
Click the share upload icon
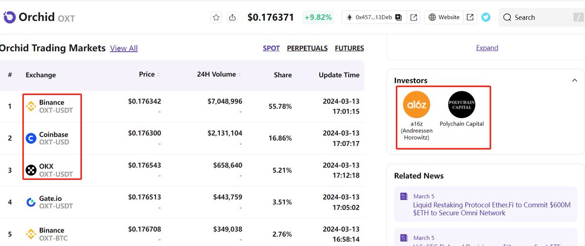click(233, 18)
